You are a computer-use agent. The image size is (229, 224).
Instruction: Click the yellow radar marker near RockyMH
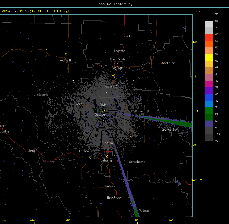66,54
